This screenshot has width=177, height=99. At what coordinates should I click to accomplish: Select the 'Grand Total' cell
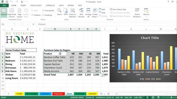(x=55, y=75)
